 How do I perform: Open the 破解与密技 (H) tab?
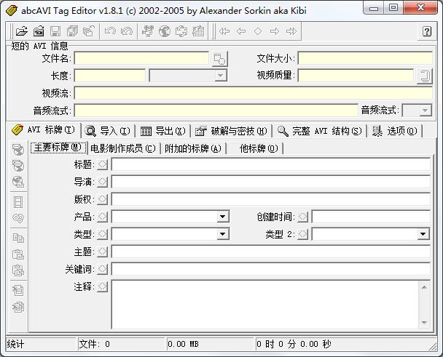(x=231, y=131)
